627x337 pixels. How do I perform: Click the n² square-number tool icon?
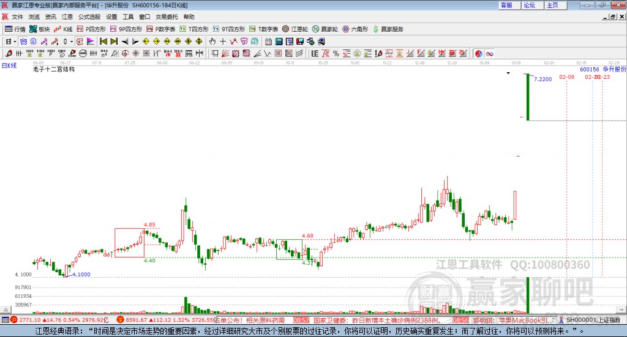[x=104, y=53]
